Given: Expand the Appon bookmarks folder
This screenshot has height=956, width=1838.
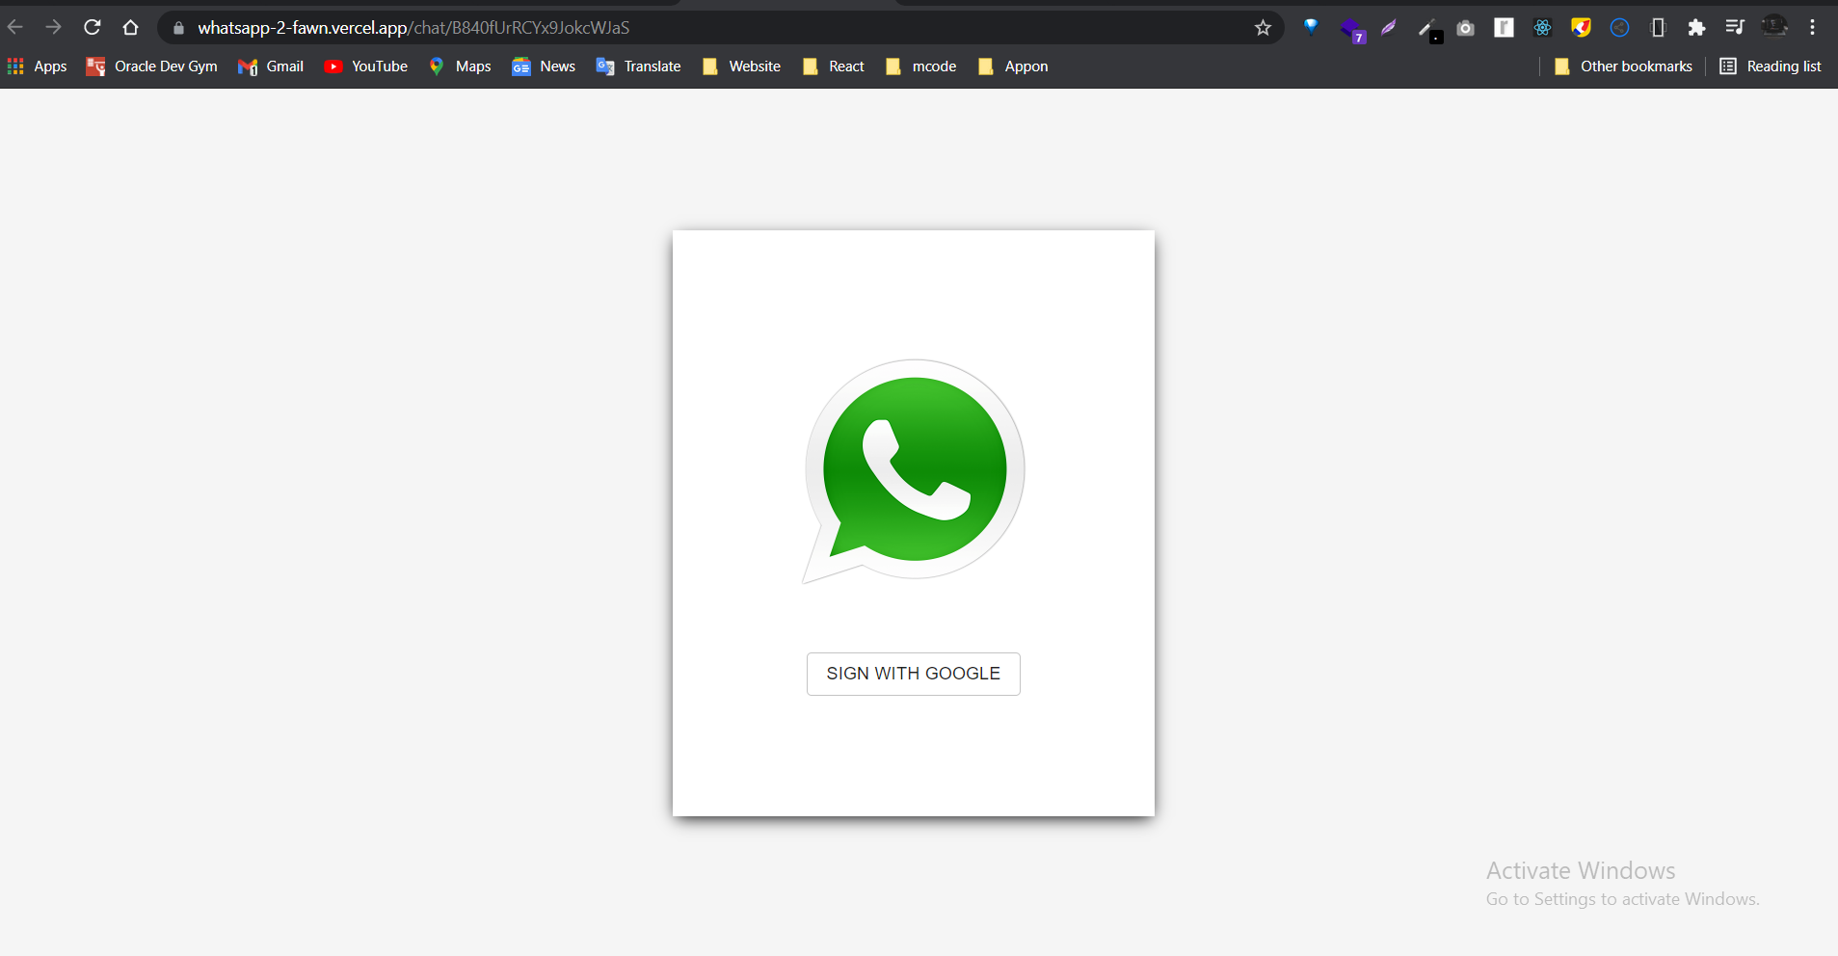Looking at the screenshot, I should click(1013, 66).
